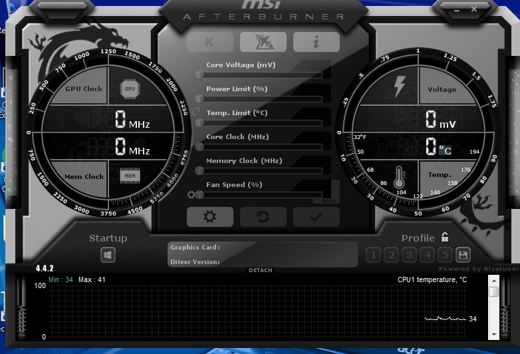
Task: Click the monitoring graph scrollbar down arrow
Action: pyautogui.click(x=493, y=335)
